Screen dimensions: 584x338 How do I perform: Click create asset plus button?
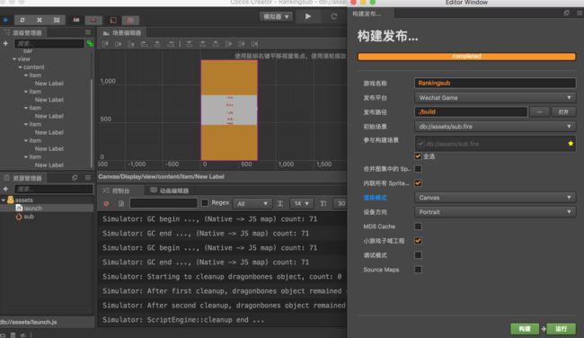[x=5, y=189]
